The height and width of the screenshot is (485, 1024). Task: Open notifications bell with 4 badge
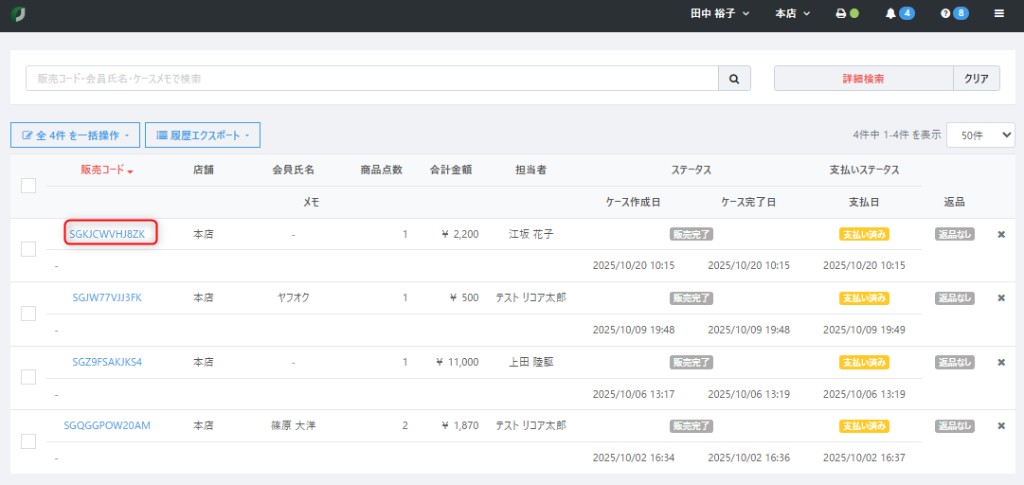pyautogui.click(x=899, y=13)
